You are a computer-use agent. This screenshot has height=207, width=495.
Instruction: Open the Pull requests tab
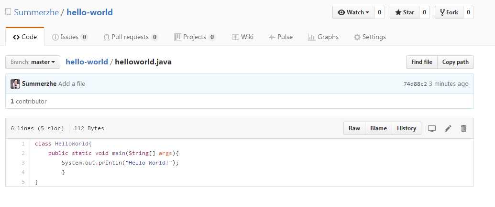131,37
